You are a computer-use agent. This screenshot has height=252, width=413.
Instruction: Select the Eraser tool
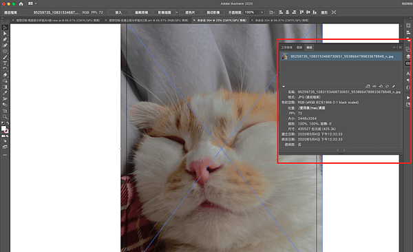pos(5,75)
